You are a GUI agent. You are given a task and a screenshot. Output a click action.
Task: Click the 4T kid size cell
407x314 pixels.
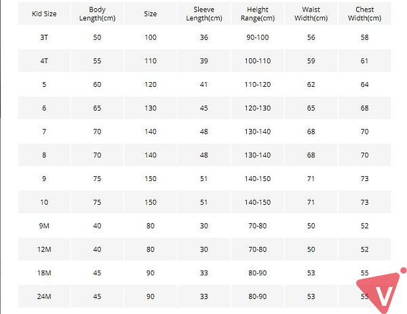pos(44,61)
